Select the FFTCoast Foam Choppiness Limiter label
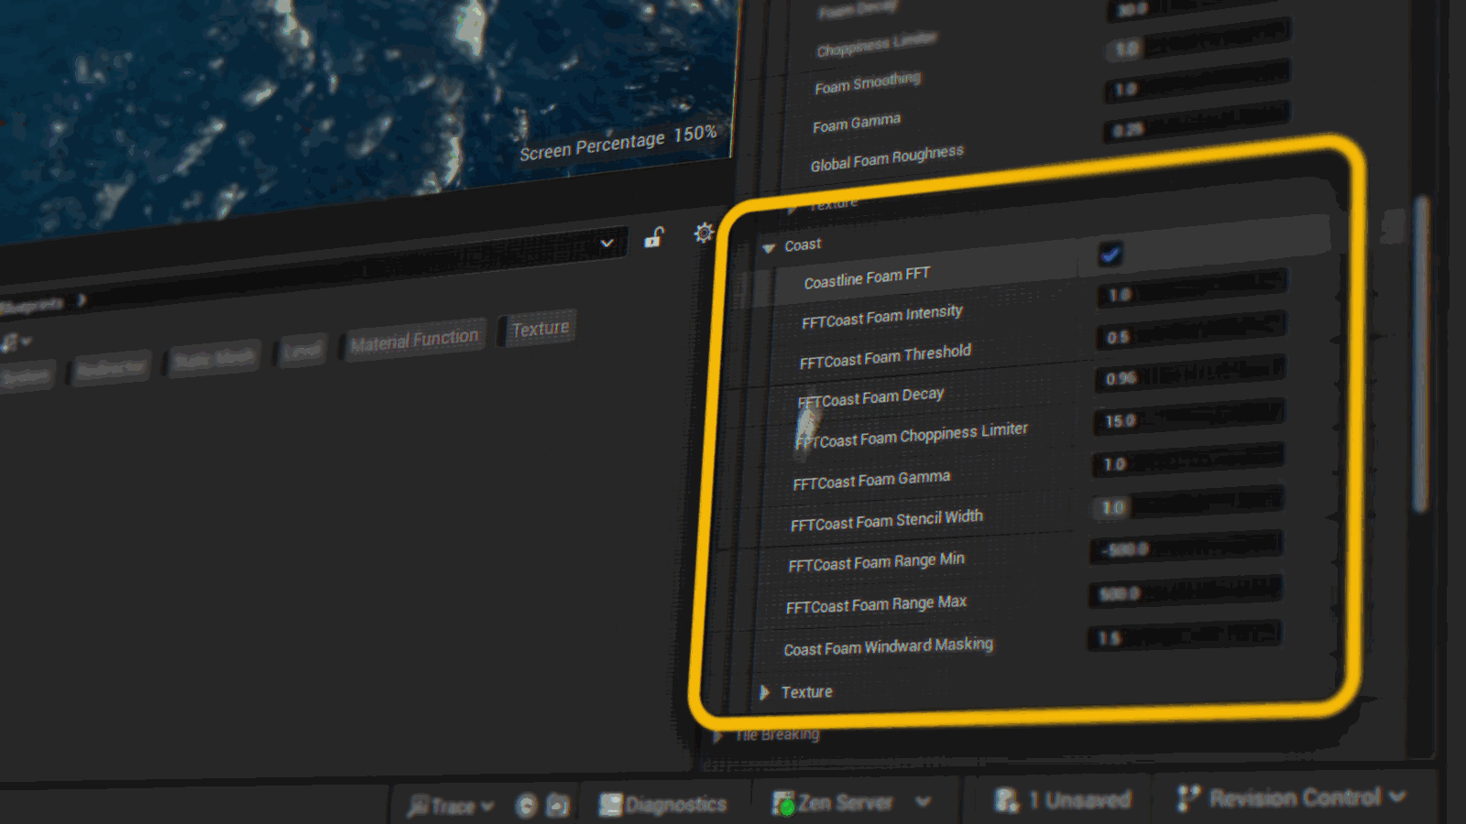Screen dimensions: 1466x824 point(911,436)
